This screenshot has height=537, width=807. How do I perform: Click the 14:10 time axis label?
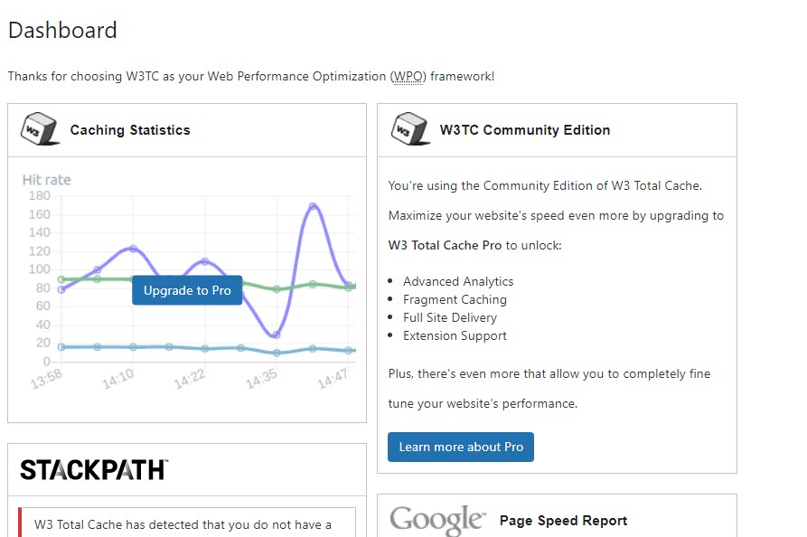click(117, 379)
